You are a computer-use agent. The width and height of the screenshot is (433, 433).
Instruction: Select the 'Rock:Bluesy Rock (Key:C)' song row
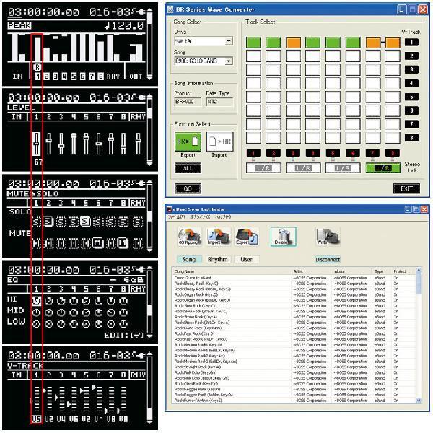point(294,284)
